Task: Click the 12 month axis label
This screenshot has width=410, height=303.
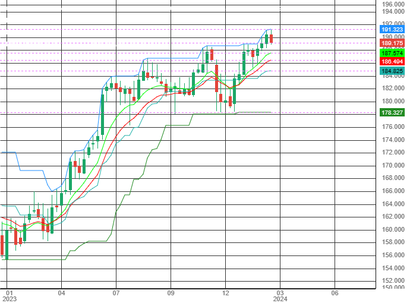Action: [x=225, y=293]
